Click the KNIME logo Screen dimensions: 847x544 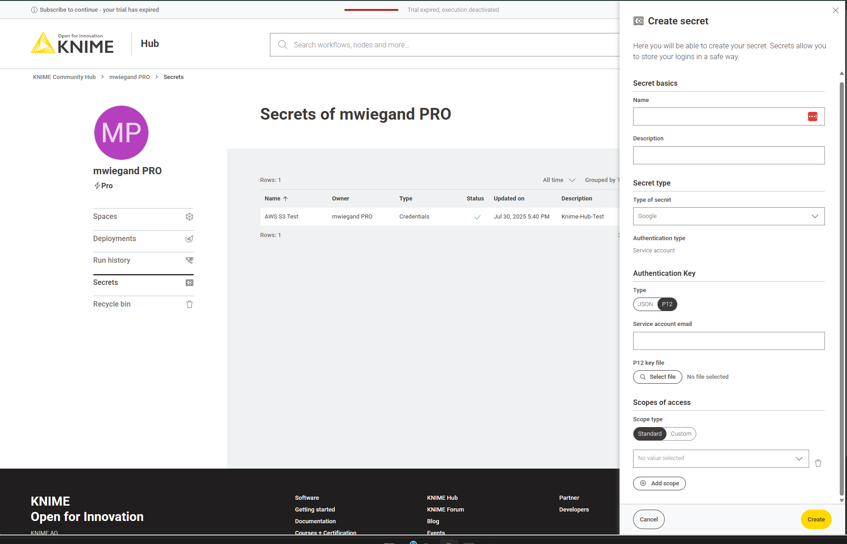72,43
